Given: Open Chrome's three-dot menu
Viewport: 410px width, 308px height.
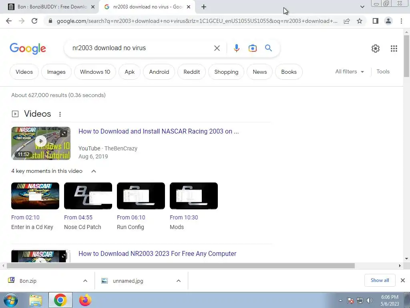Looking at the screenshot, I should click(401, 21).
